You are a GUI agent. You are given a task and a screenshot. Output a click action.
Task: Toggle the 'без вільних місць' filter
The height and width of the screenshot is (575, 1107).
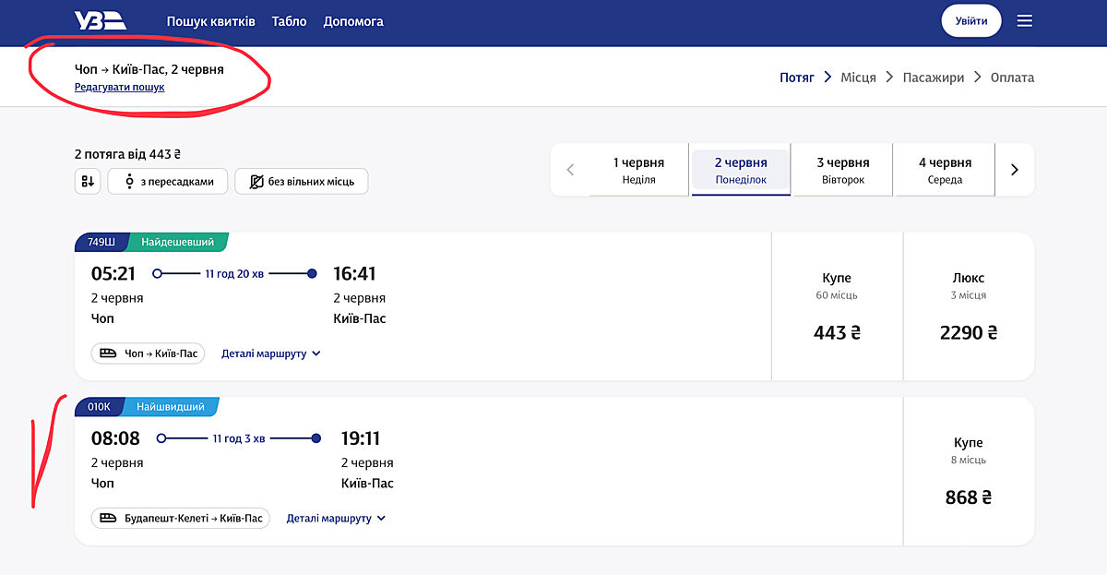301,182
